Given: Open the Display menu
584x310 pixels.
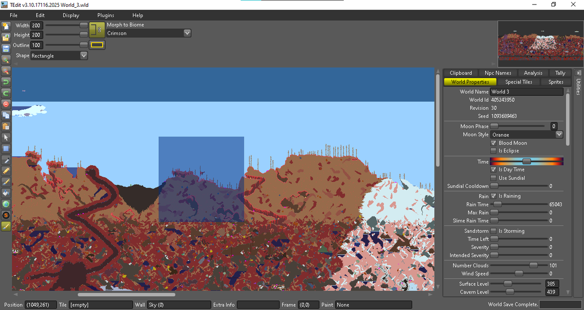Looking at the screenshot, I should [x=71, y=16].
